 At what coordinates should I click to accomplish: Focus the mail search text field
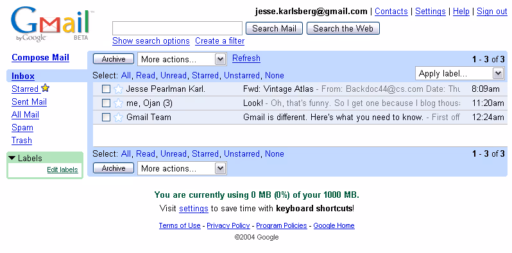[177, 28]
